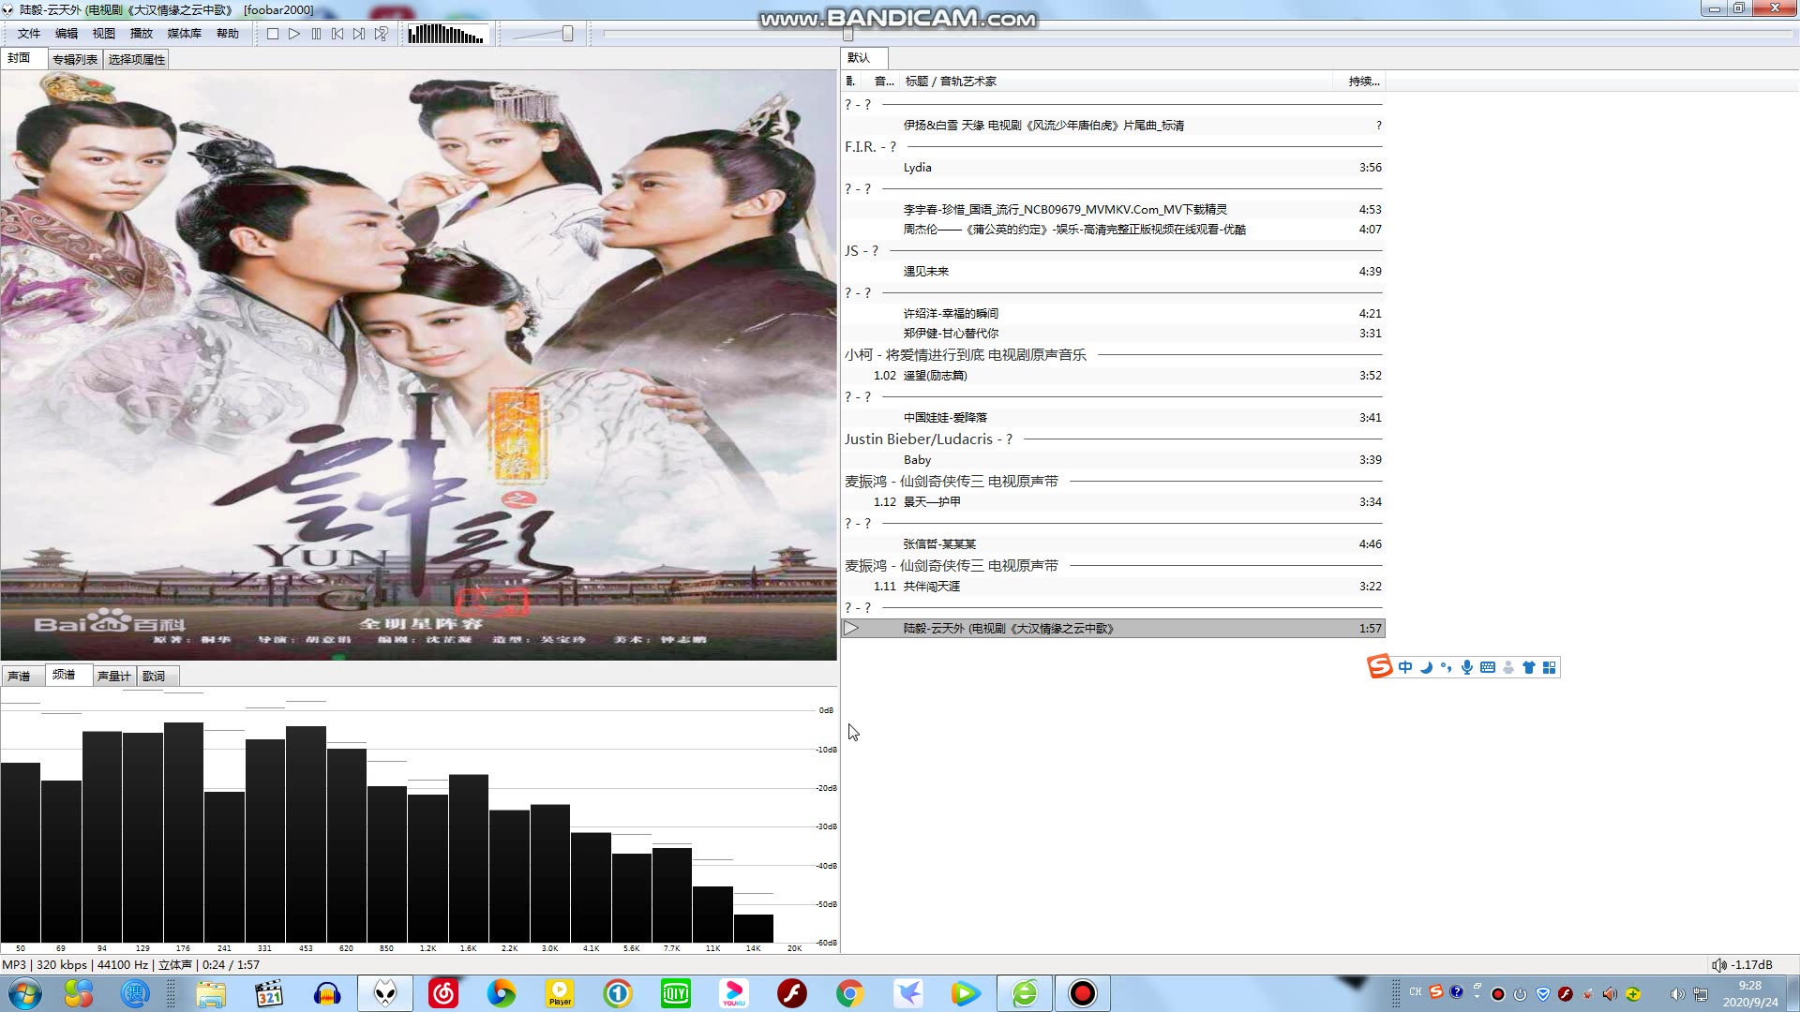The width and height of the screenshot is (1800, 1012).
Task: Select the track 中国娃娃-爱降落
Action: tap(1113, 418)
